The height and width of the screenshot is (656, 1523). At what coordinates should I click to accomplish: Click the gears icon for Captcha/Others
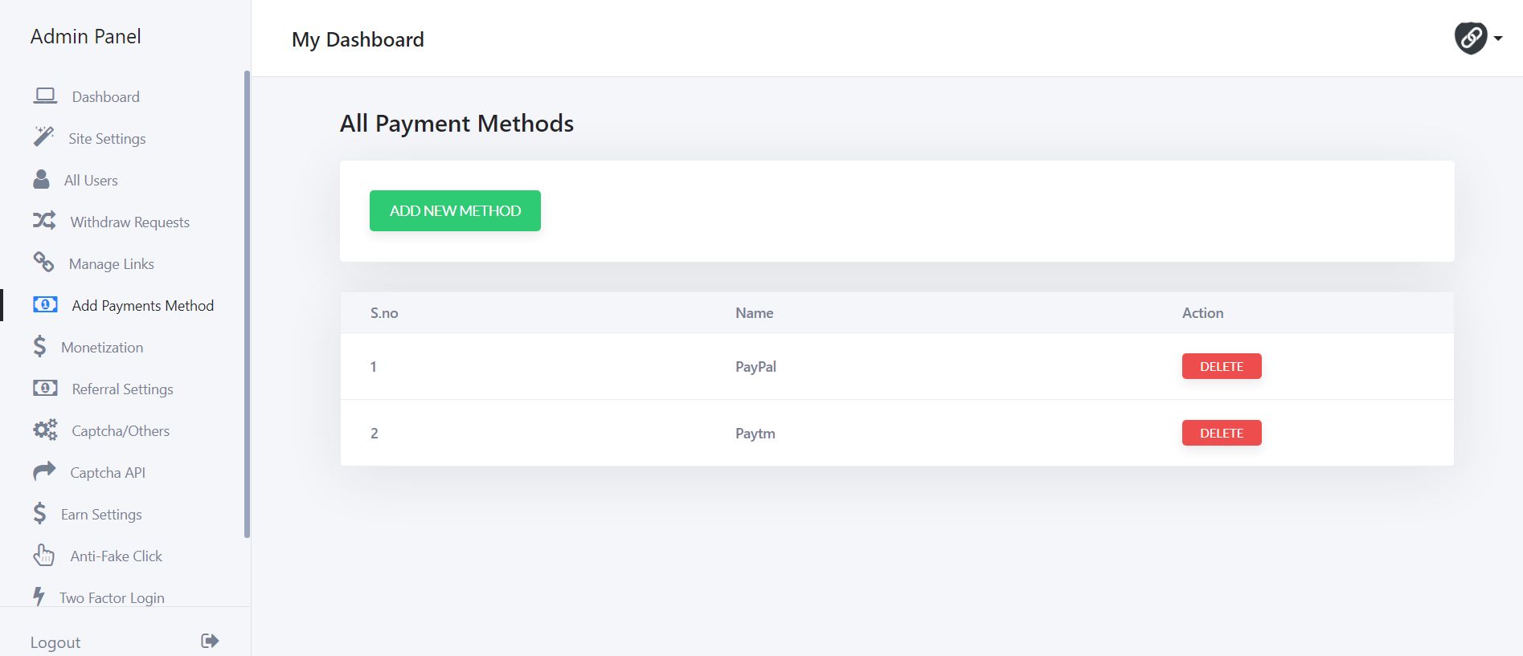coord(45,430)
